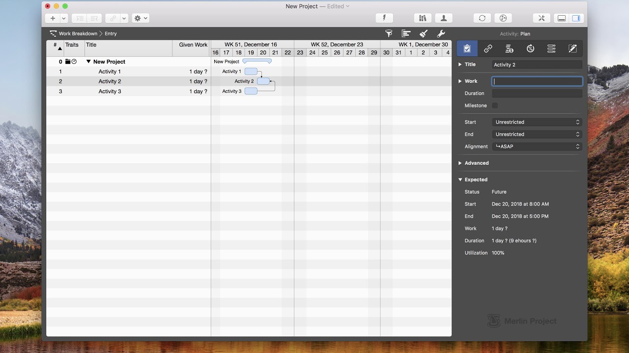Click the Add (+) toolbar button

coord(53,18)
